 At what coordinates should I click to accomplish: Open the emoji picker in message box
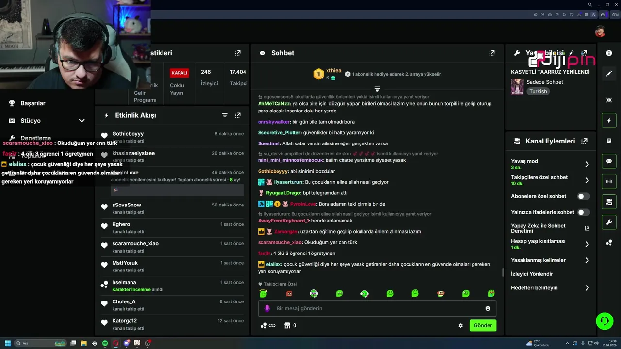[488, 308]
